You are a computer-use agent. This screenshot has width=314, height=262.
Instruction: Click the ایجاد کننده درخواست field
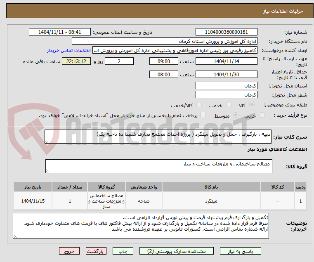click(x=175, y=50)
